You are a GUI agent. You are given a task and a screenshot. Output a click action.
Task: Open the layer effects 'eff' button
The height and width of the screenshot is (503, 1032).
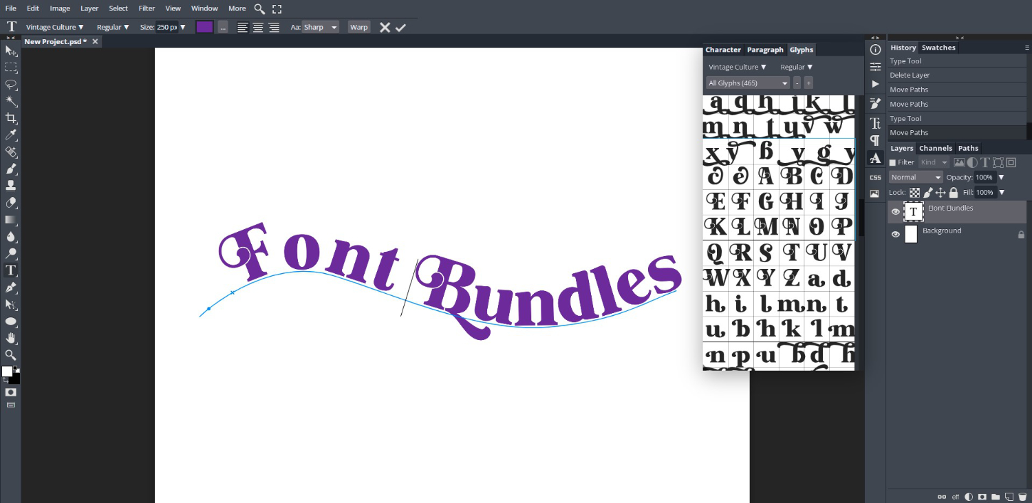point(956,496)
